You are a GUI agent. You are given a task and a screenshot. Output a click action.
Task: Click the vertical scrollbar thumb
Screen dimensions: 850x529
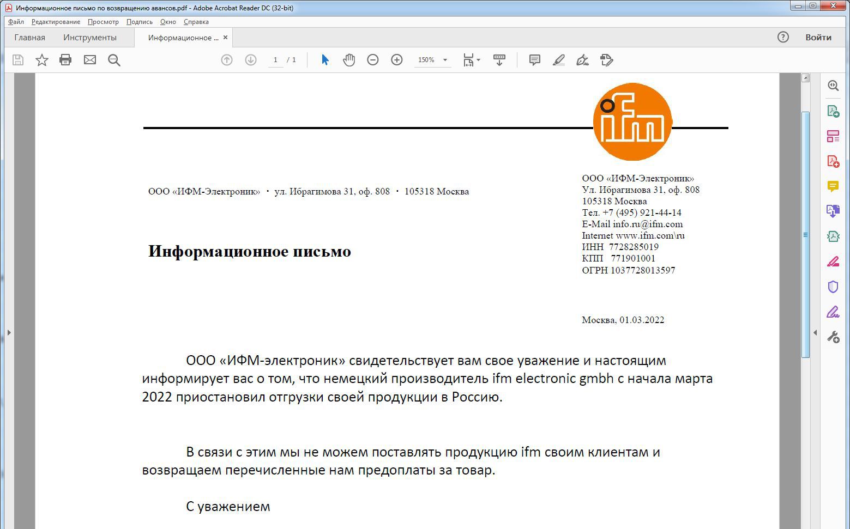(806, 234)
